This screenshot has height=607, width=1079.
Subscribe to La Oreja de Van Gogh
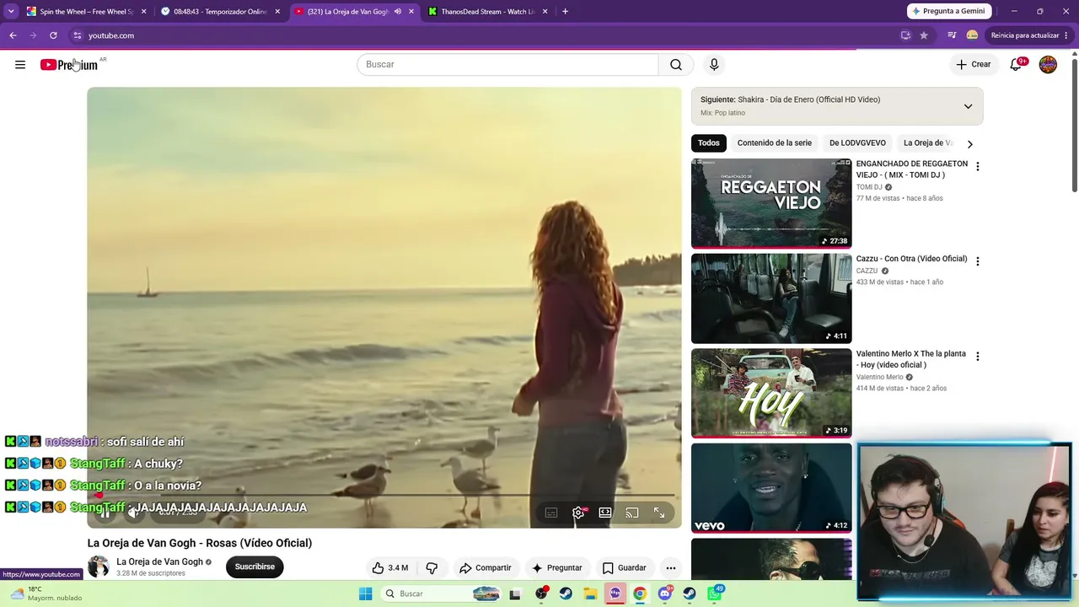[255, 567]
